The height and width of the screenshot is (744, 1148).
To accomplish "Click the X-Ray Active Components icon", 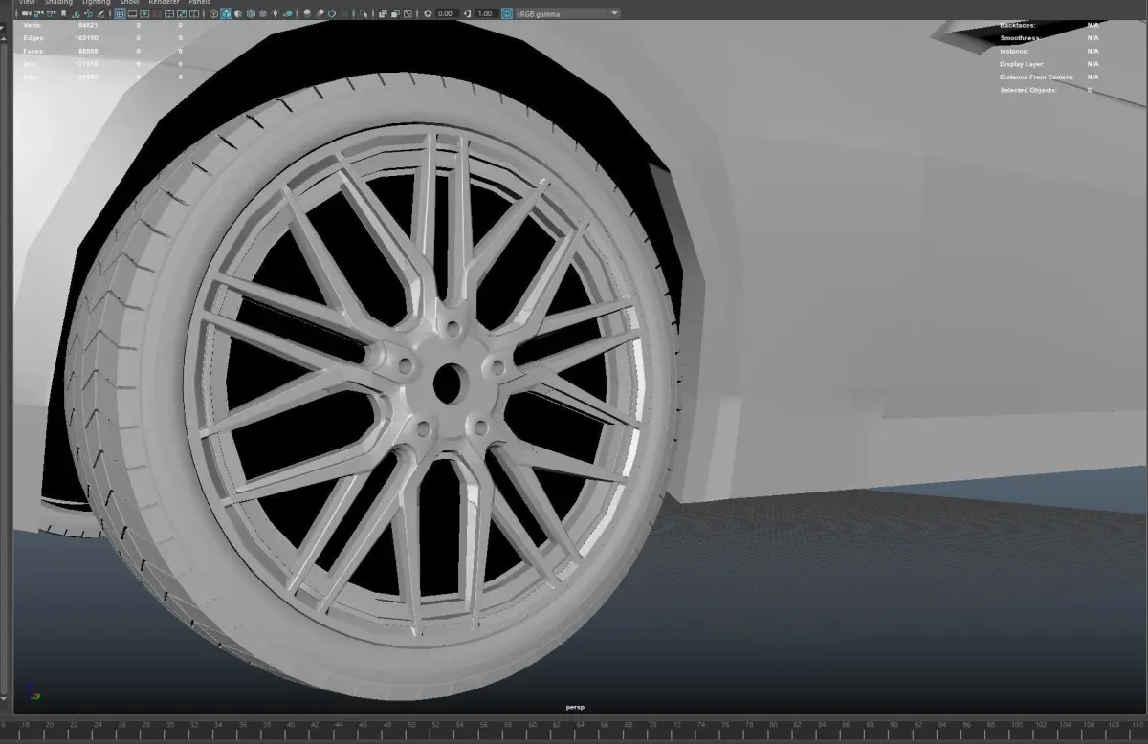I will (x=394, y=13).
